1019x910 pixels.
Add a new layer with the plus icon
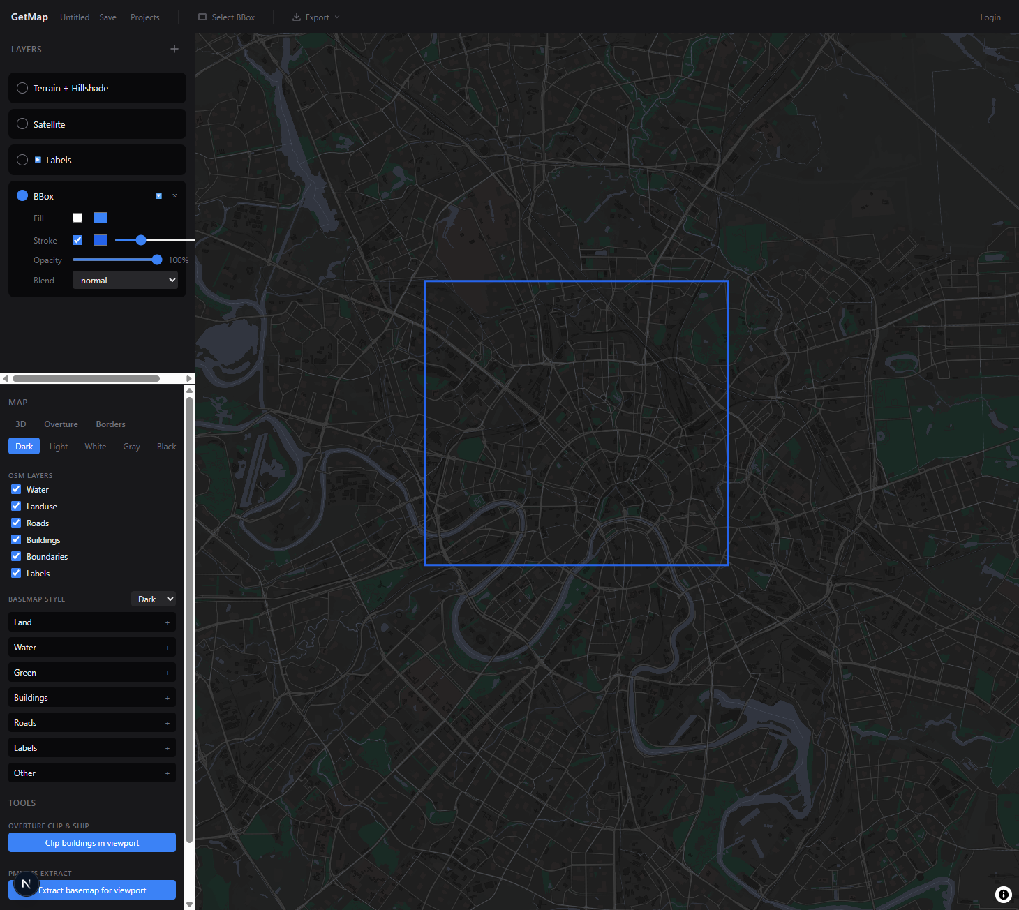pos(174,49)
